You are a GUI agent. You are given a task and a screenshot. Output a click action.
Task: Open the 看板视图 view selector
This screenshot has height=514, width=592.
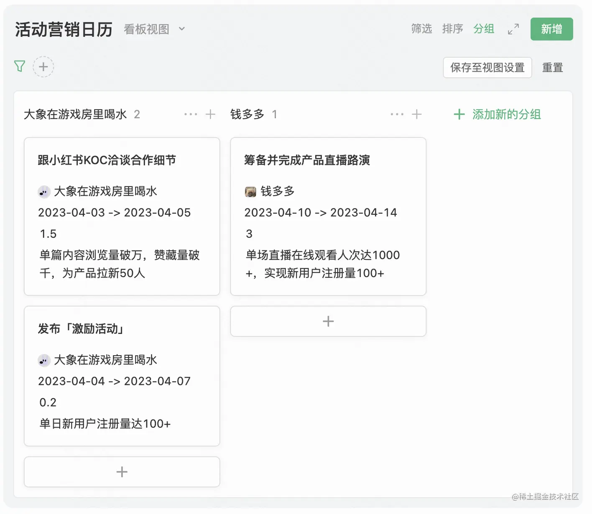click(x=147, y=29)
